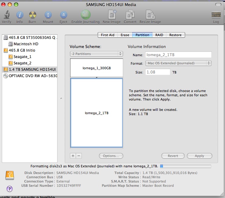The width and height of the screenshot is (225, 198).
Task: Click the Burn toolbar icon
Action: [33, 15]
